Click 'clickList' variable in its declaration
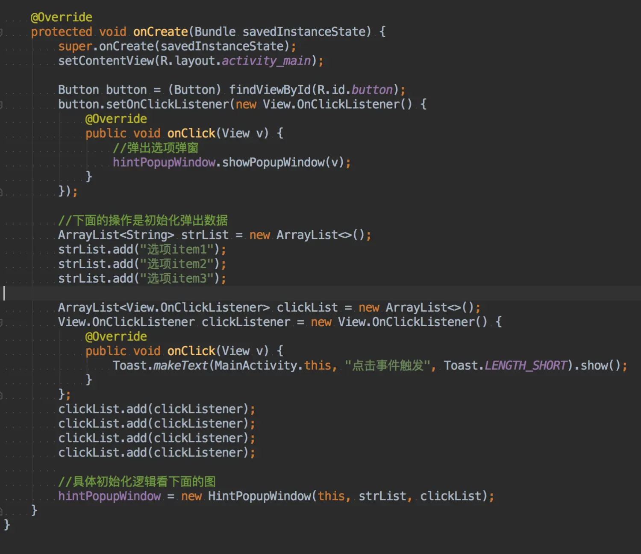This screenshot has width=641, height=554. pyautogui.click(x=307, y=307)
